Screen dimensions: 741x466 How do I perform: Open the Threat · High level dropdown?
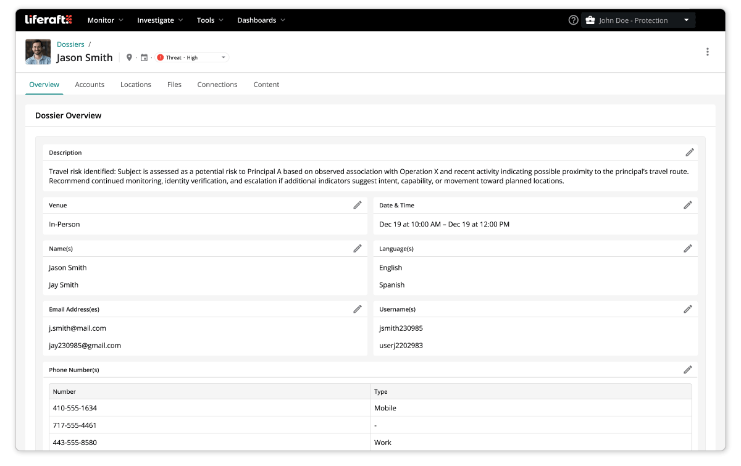191,57
